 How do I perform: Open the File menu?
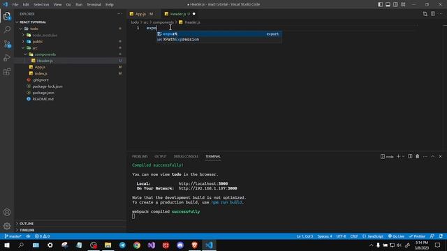[x=15, y=5]
